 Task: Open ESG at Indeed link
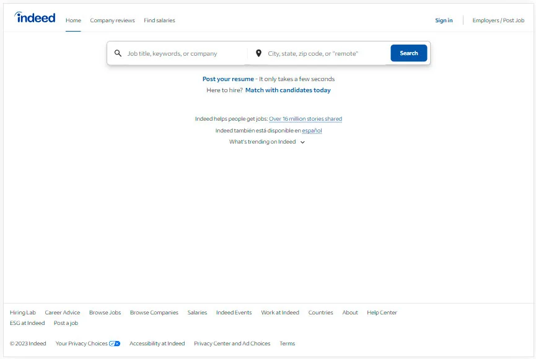pos(27,323)
